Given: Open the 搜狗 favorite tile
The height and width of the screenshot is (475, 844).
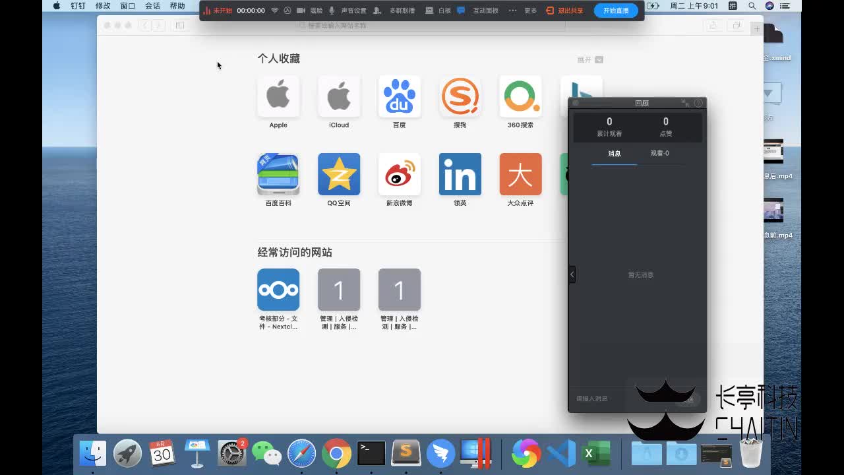Looking at the screenshot, I should (x=460, y=97).
